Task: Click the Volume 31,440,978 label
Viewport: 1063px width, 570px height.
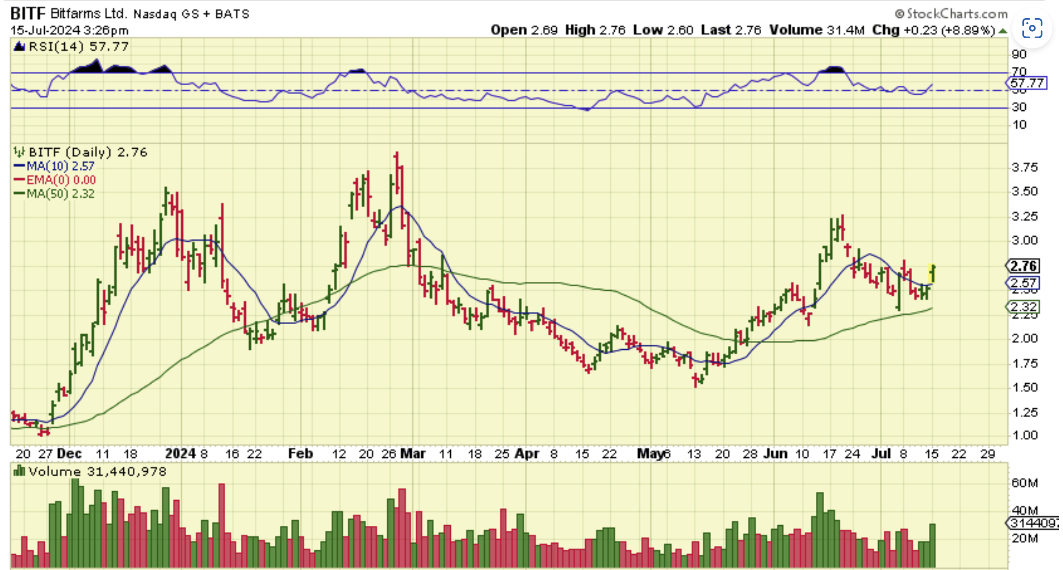Action: [x=97, y=471]
